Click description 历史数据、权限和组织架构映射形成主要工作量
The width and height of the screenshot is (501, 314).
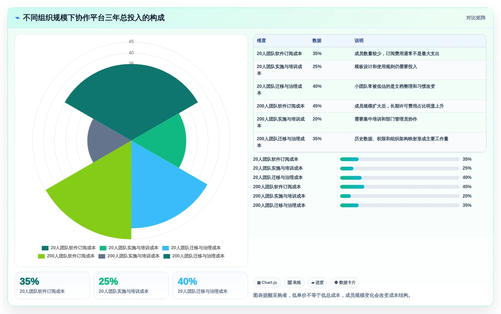click(401, 139)
